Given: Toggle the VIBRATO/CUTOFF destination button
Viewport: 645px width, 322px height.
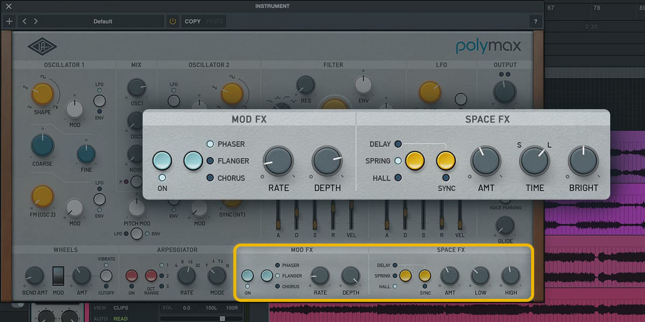Looking at the screenshot, I should click(106, 276).
